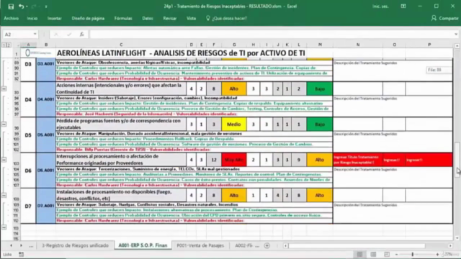Select the A001-ERP S.O.P. Finan sheet tab
Screen dimensions: 461x259
[143, 245]
